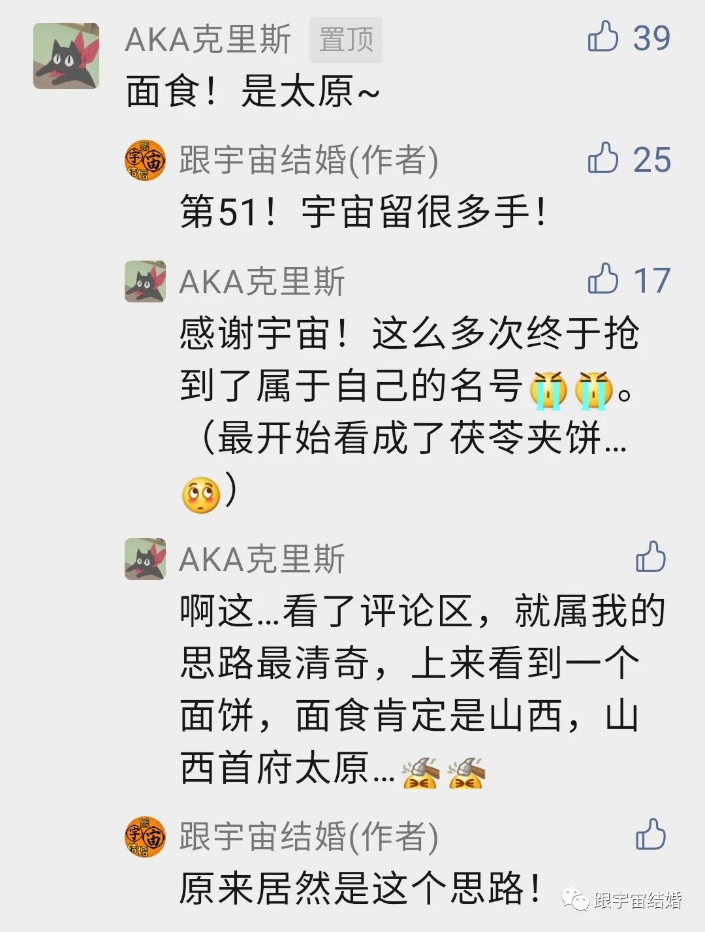Like the AKA克里斯 reply with 17 likes
This screenshot has width=705, height=932.
pyautogui.click(x=603, y=280)
